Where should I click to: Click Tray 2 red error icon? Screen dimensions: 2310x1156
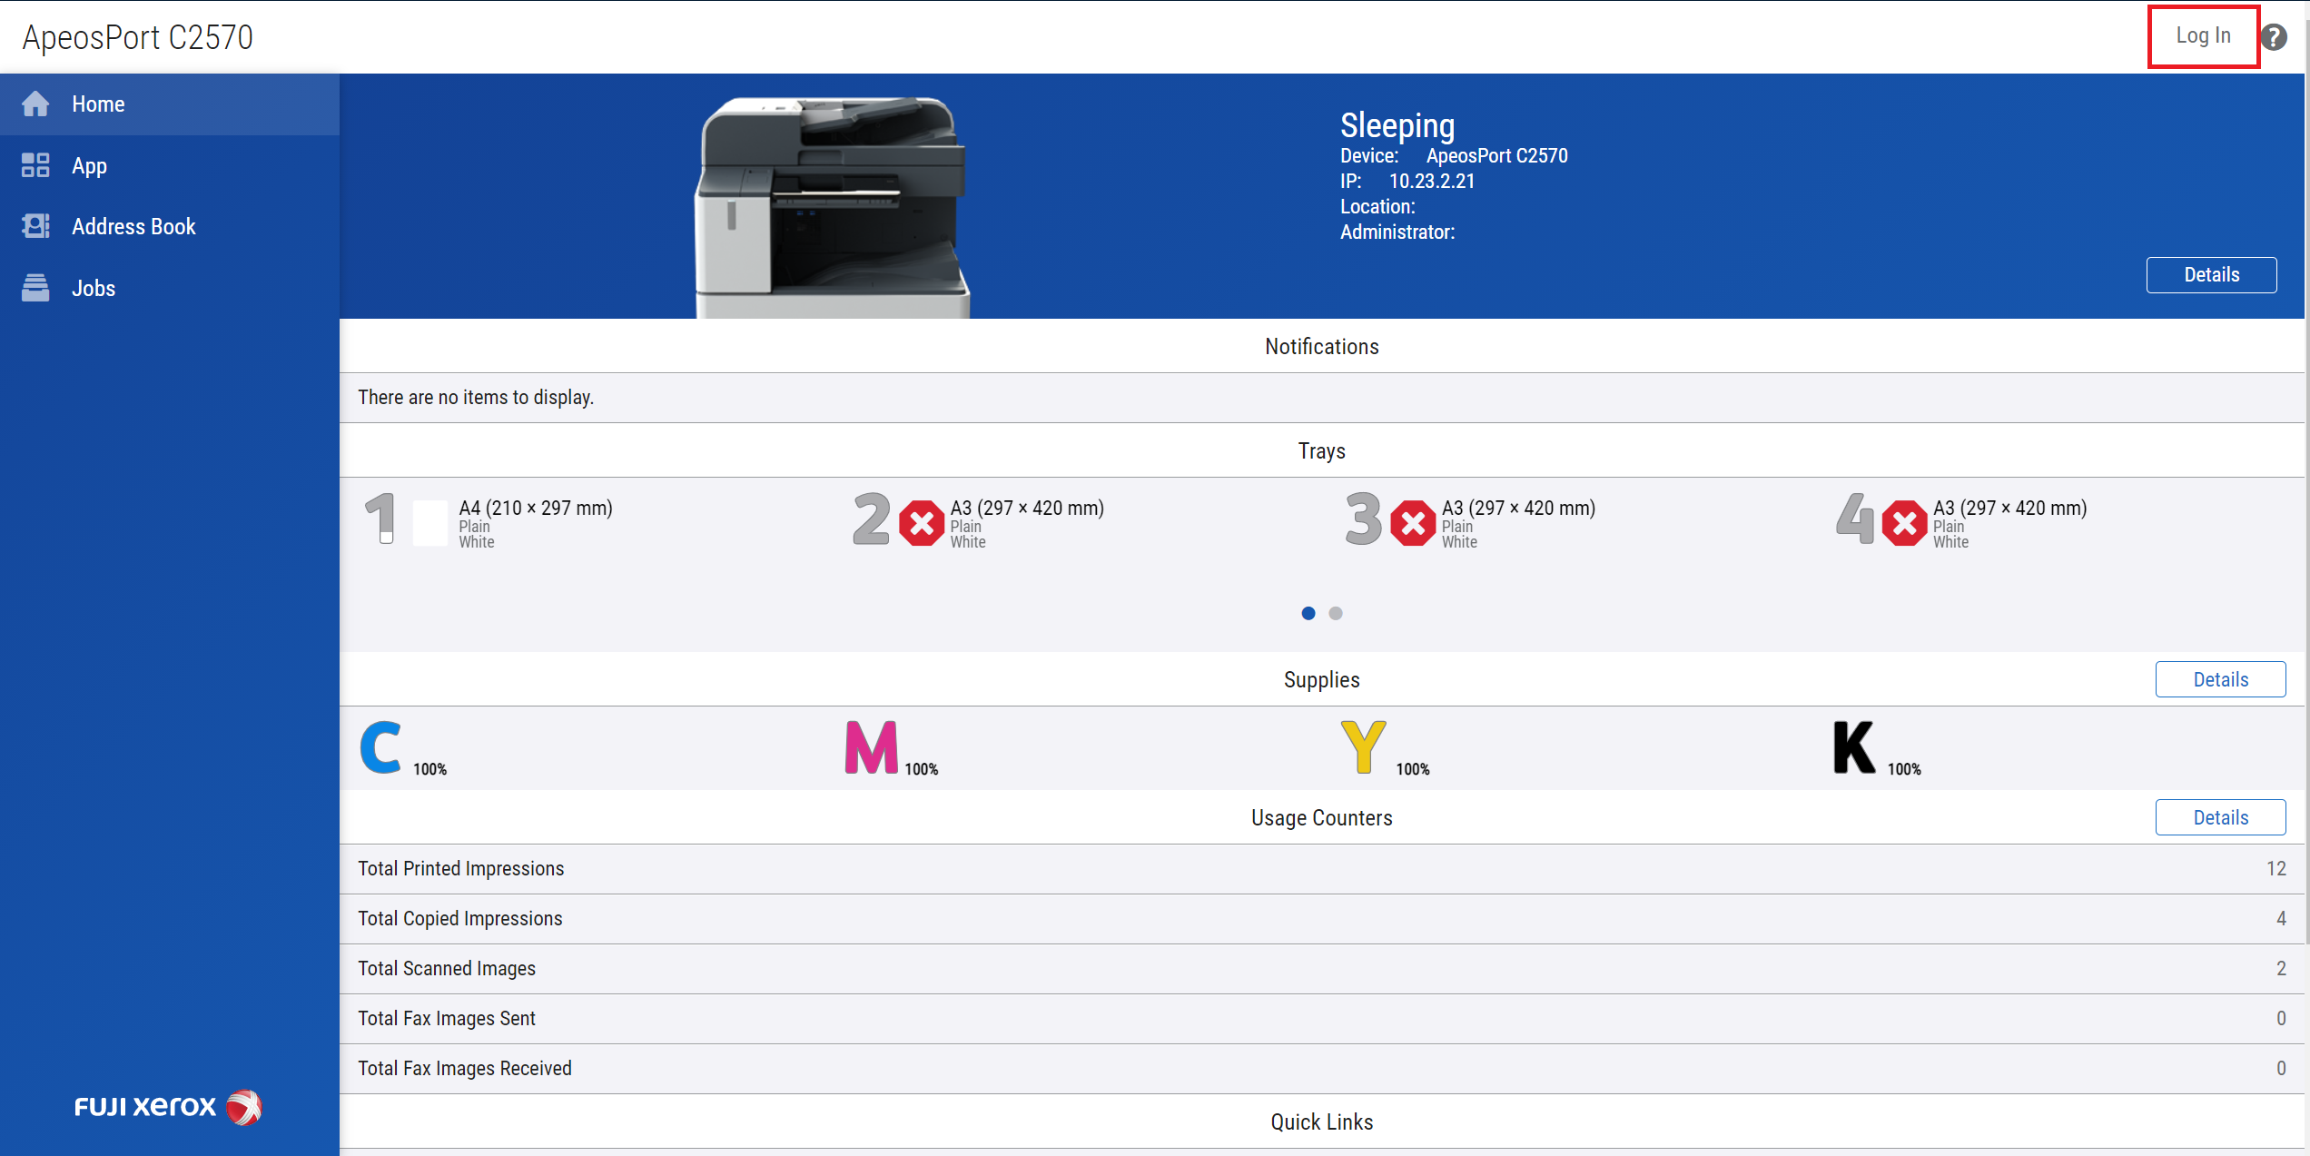click(922, 523)
